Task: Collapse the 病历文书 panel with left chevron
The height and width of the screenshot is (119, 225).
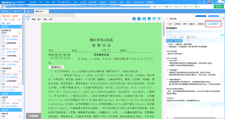Action: pos(20,11)
